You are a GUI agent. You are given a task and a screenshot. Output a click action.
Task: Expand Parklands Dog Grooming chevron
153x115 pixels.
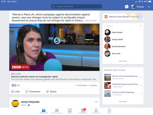coord(141,85)
